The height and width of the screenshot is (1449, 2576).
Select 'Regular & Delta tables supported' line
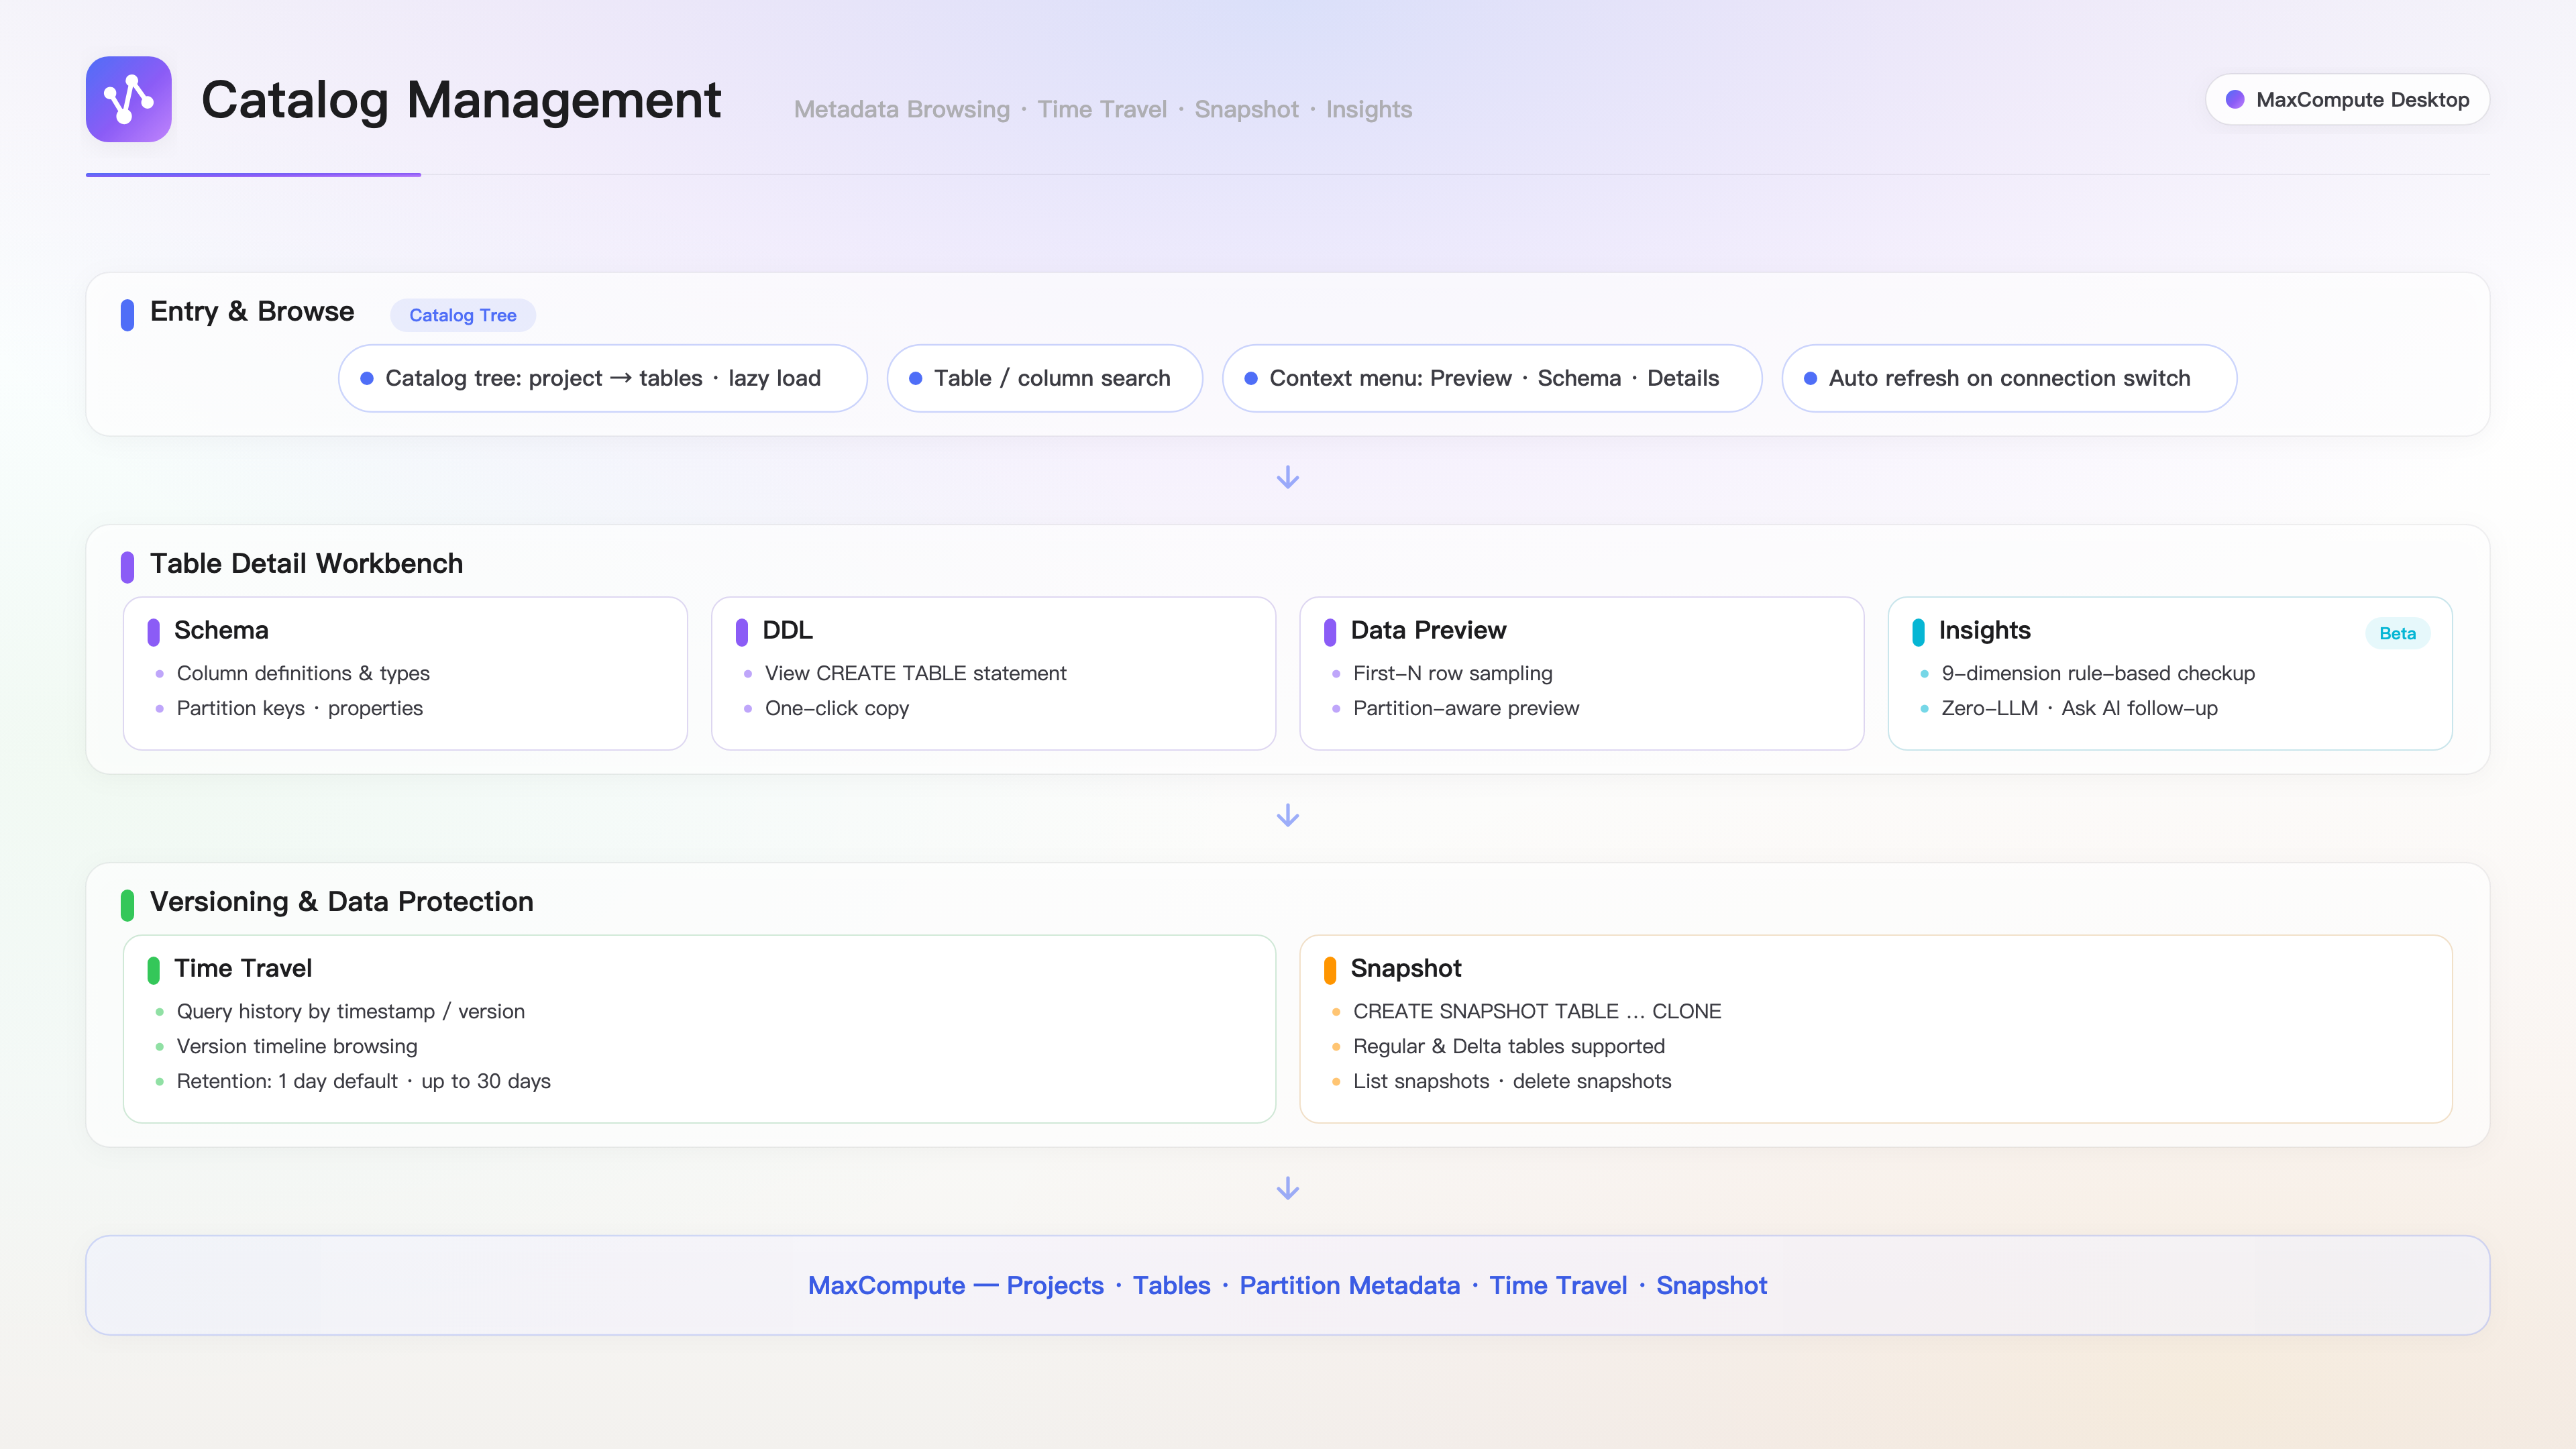1509,1046
